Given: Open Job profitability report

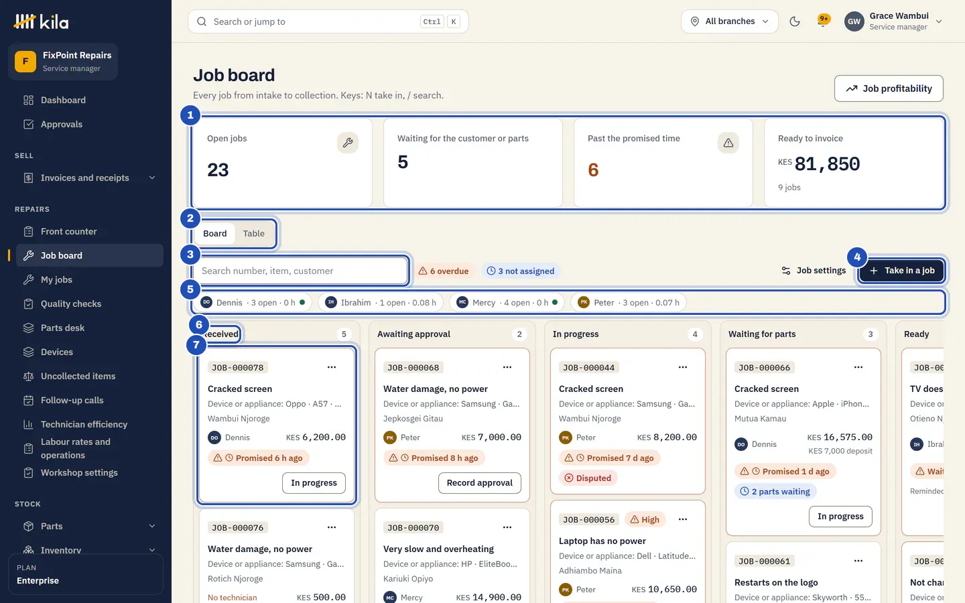Looking at the screenshot, I should [x=889, y=88].
